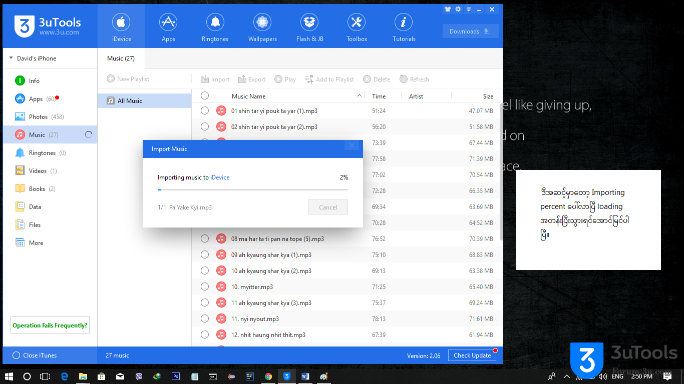Open More in sidebar

click(50, 242)
